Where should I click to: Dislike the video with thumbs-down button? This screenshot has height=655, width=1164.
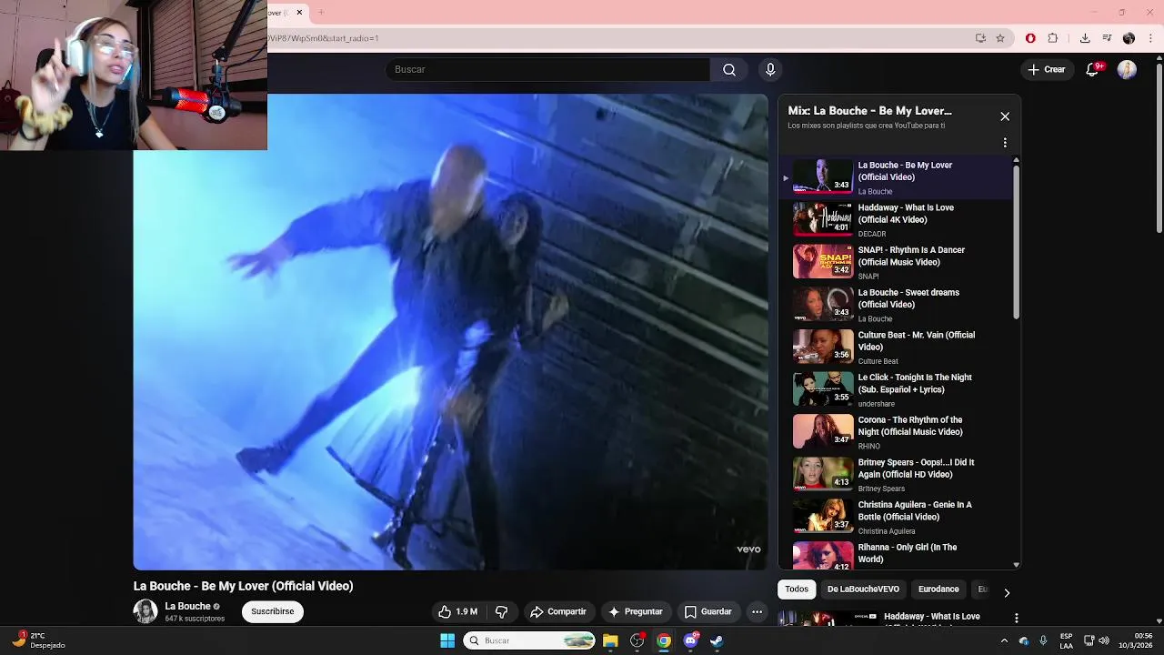pos(501,611)
